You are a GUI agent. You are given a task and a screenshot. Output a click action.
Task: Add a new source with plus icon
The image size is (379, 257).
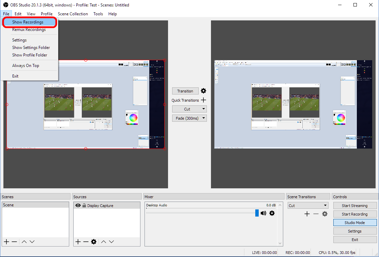point(78,242)
